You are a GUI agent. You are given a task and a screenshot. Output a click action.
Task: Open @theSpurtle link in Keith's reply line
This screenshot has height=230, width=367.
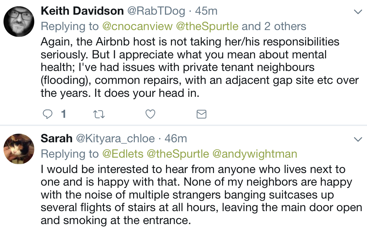tap(207, 27)
